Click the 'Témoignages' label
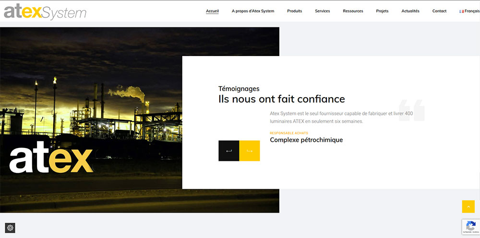480x238 pixels. coord(239,89)
